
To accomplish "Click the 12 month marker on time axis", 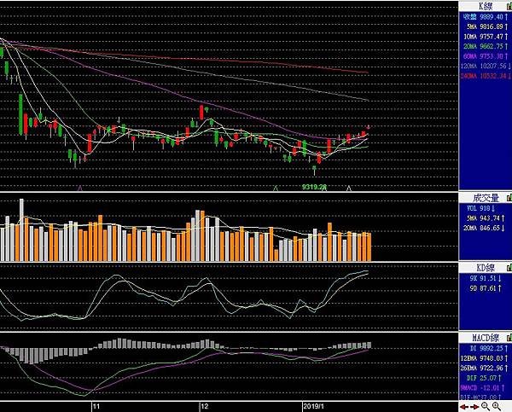I will (x=205, y=406).
